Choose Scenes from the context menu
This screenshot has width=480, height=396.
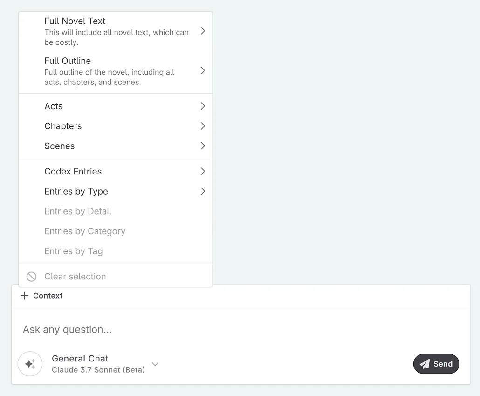[60, 146]
